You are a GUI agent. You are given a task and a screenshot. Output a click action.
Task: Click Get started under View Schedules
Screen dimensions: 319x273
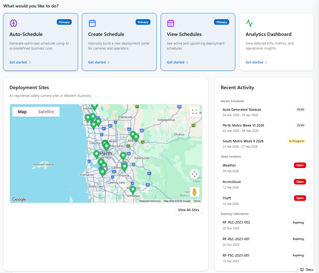(178, 62)
